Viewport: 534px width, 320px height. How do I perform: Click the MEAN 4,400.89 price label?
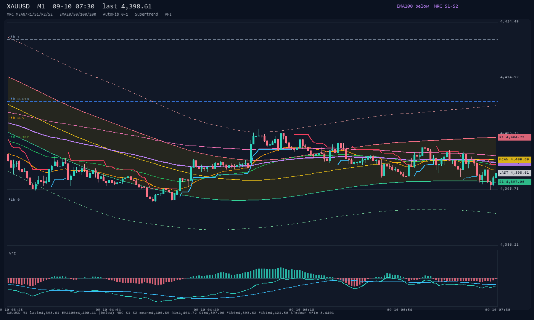[515, 160]
